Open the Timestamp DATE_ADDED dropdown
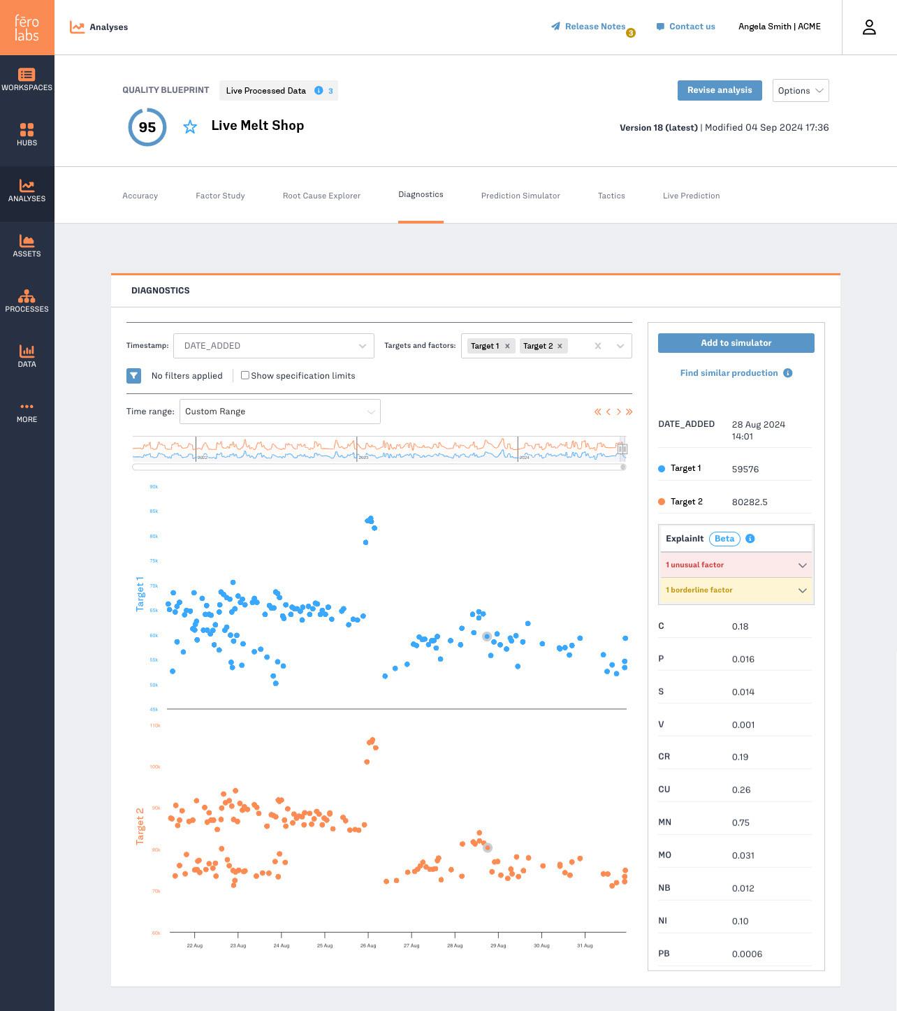 pos(273,346)
